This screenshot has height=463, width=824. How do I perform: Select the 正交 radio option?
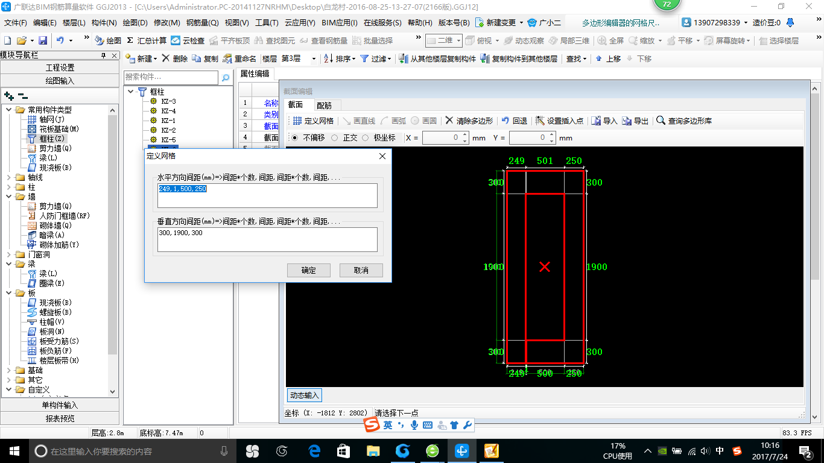click(334, 137)
